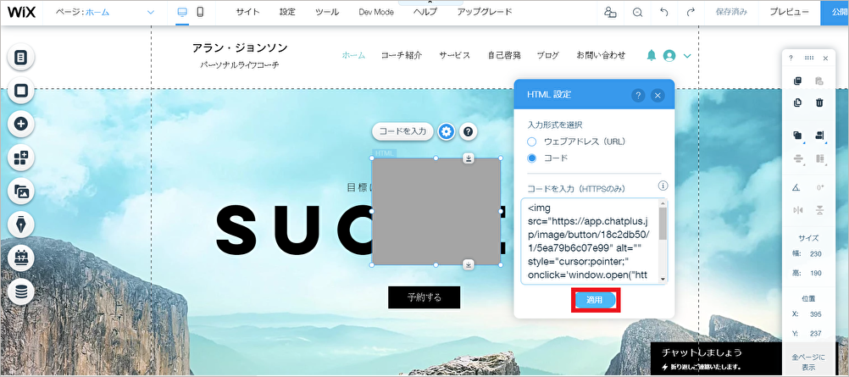This screenshot has height=377, width=849.
Task: Click the black Book Now button
Action: click(x=424, y=297)
